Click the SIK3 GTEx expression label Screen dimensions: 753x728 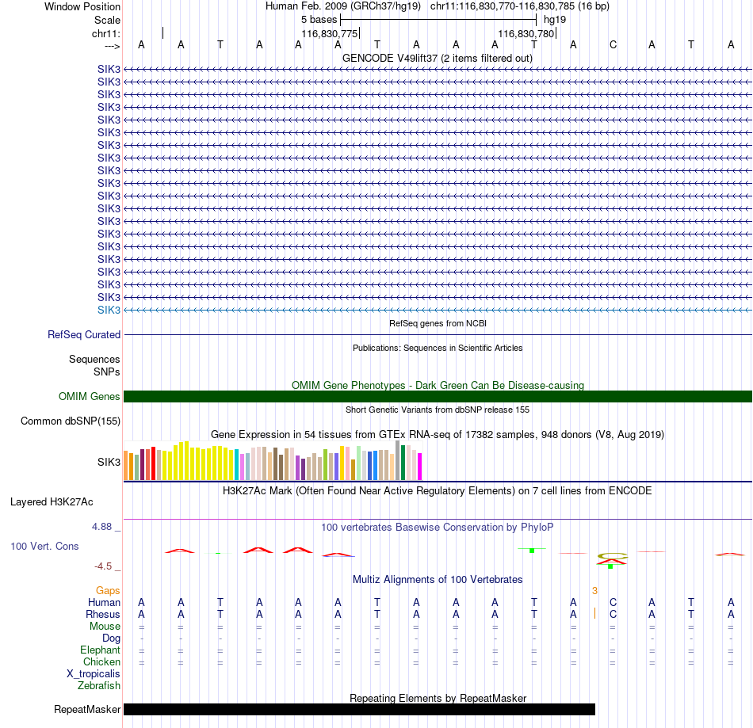point(109,462)
